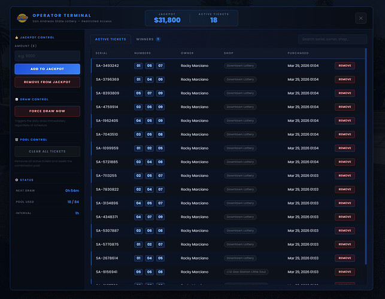Image resolution: width=385 pixels, height=299 pixels.
Task: Click the Add to Jackpot button
Action: [47, 69]
